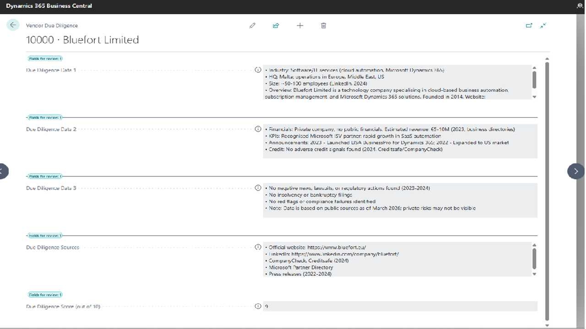This screenshot has height=329, width=586.
Task: Click the page scrollbar down arrow
Action: [x=547, y=325]
